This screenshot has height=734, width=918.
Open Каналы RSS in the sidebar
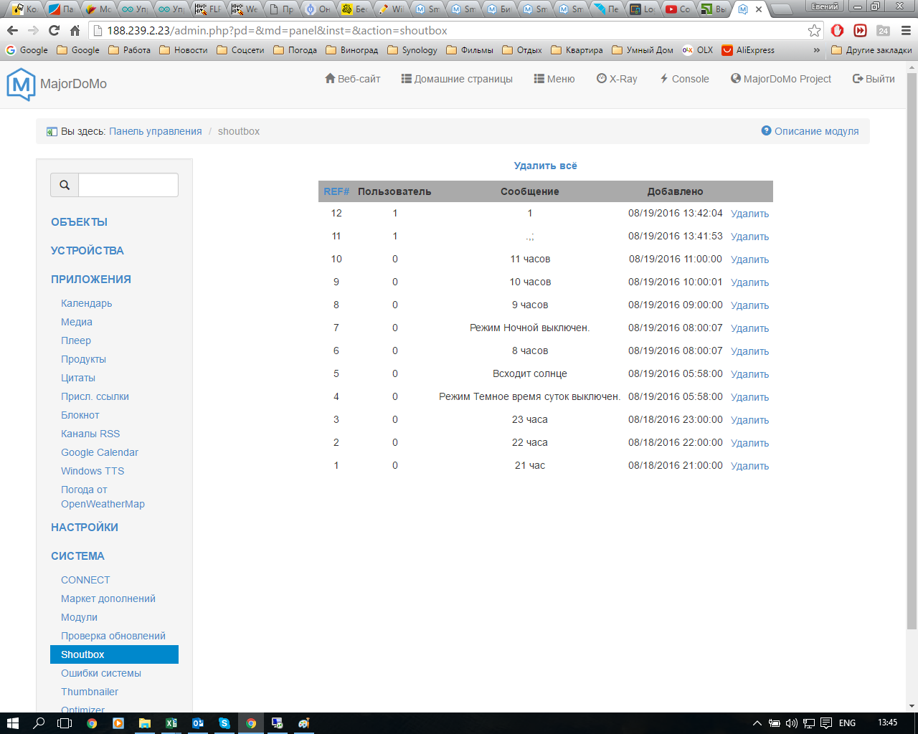click(x=90, y=434)
